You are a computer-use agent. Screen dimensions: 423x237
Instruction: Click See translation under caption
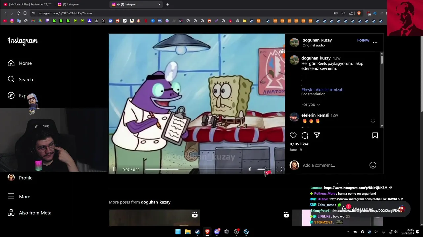coord(313,94)
